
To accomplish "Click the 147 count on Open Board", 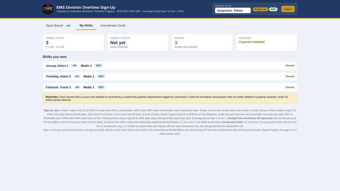I will [68, 26].
